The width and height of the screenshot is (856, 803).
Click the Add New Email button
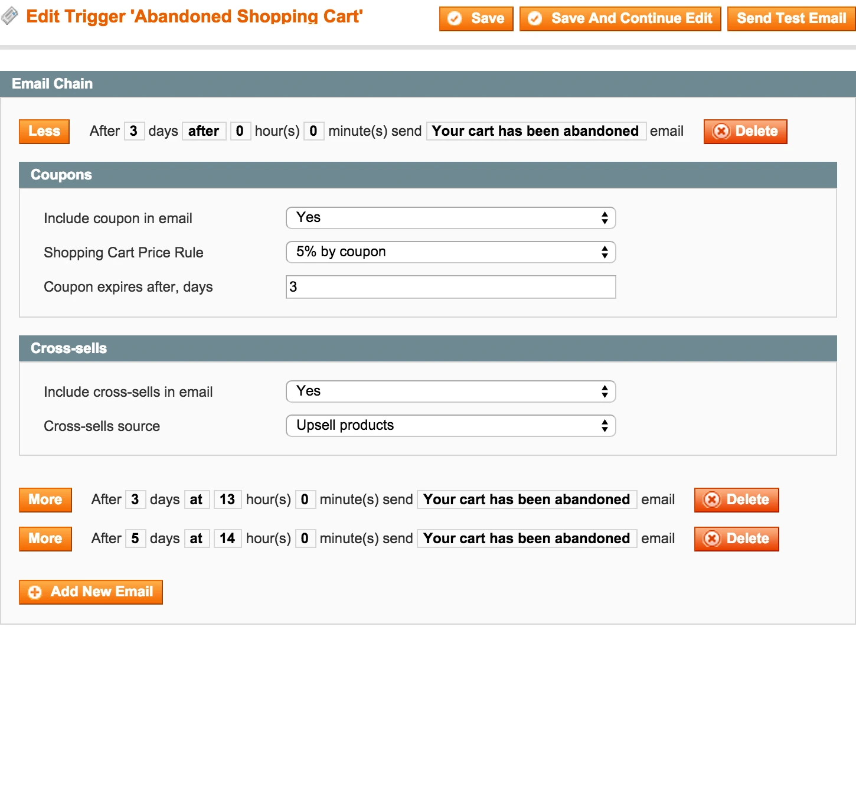click(x=91, y=592)
